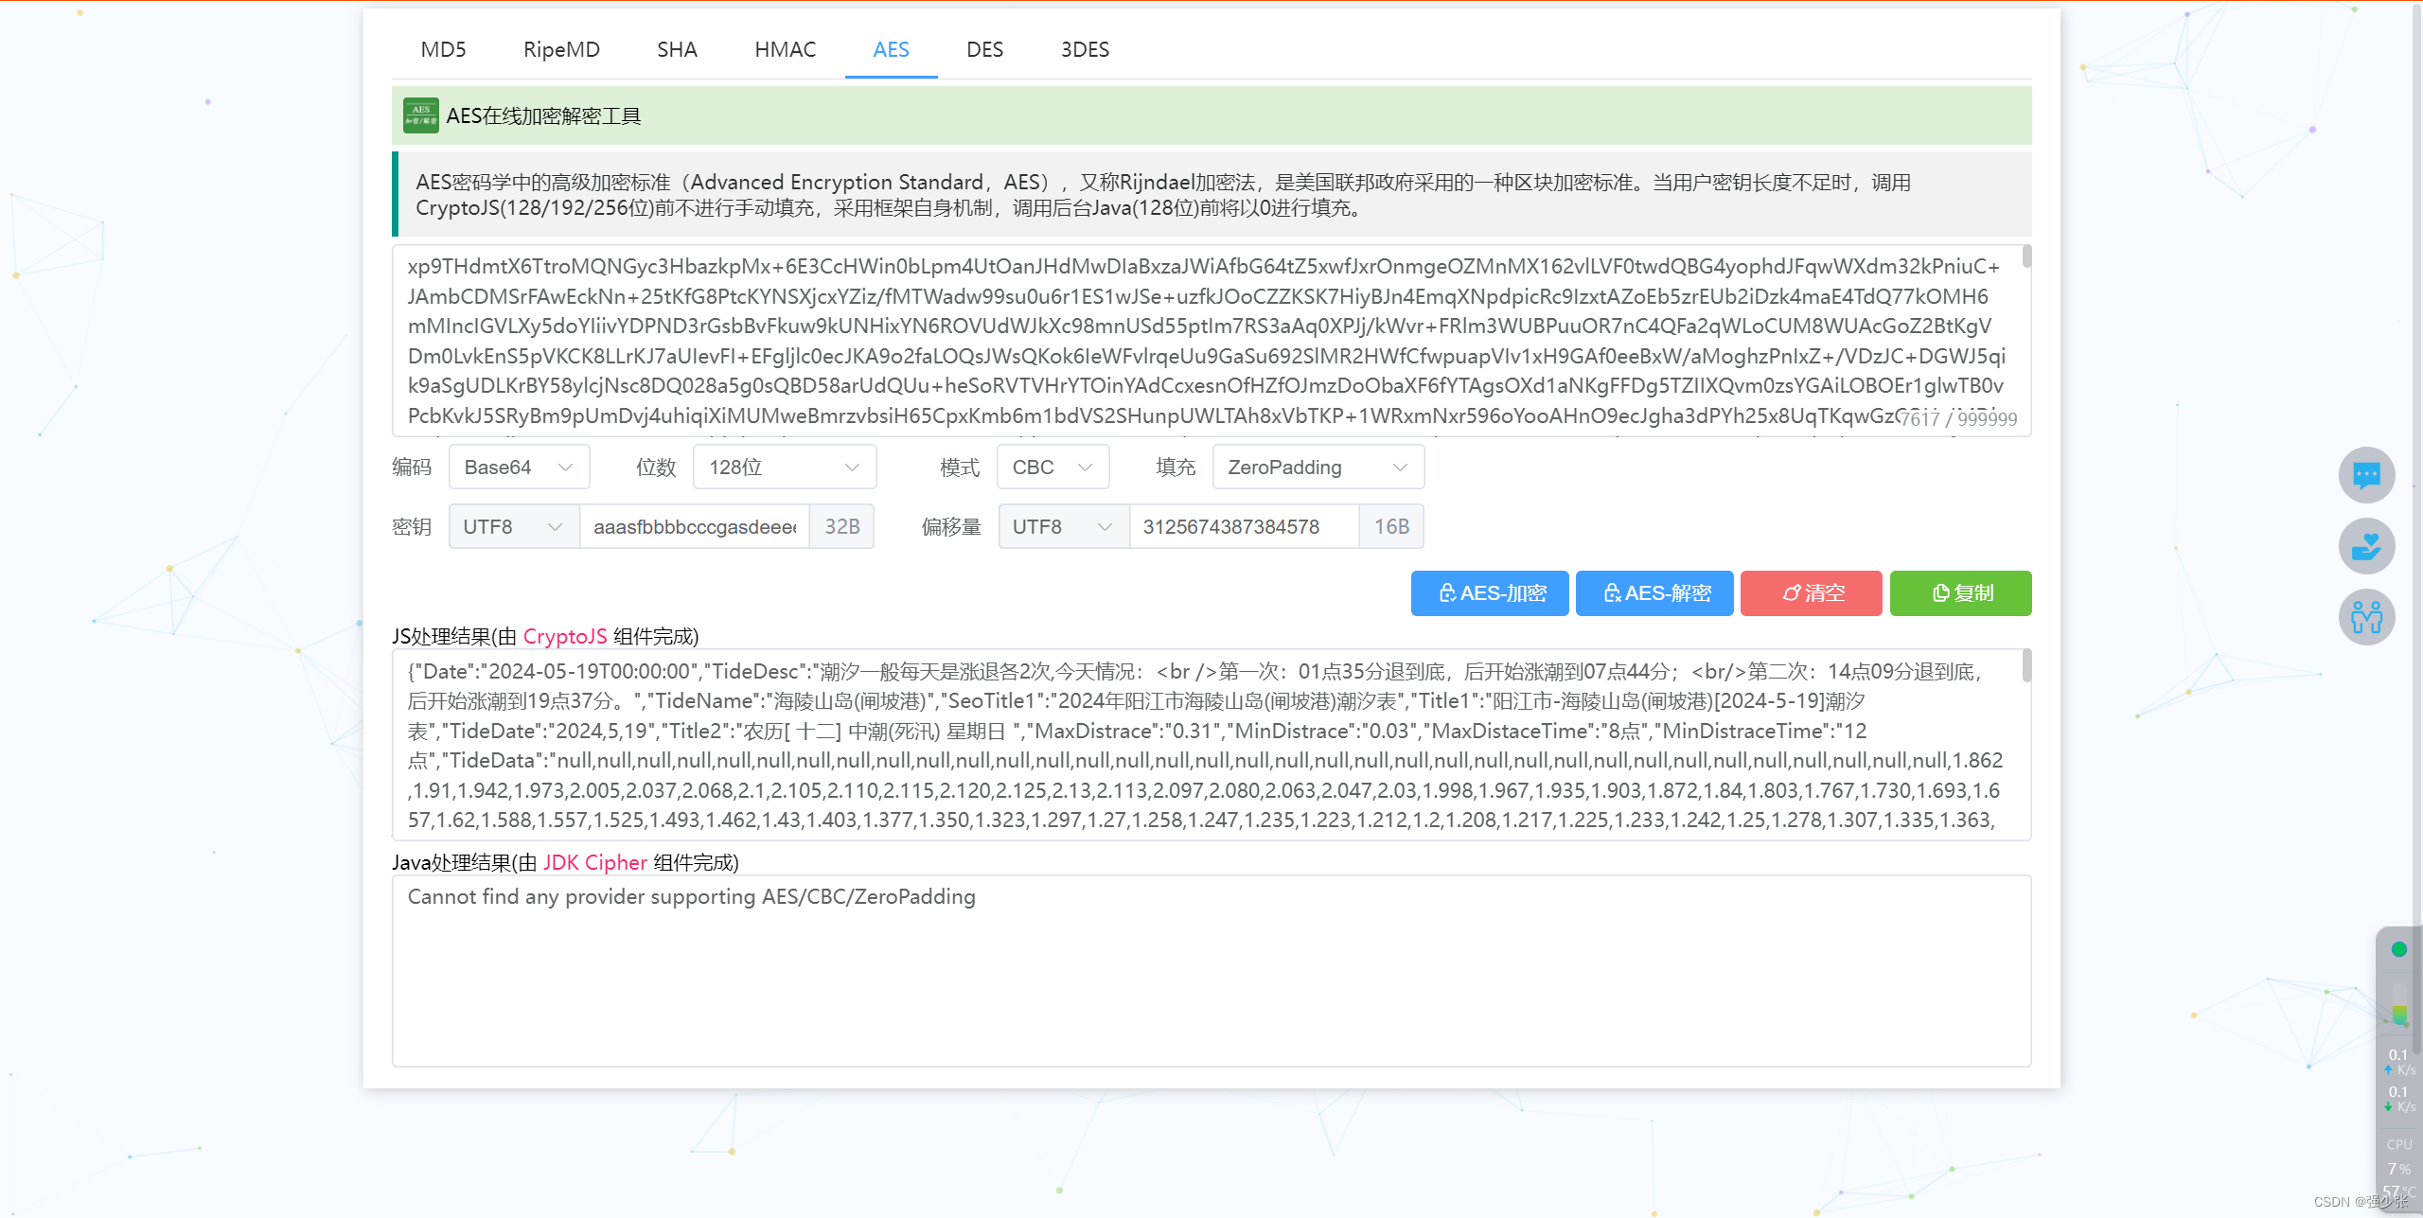Click the 32B key length badge
The height and width of the screenshot is (1218, 2423).
tap(841, 526)
